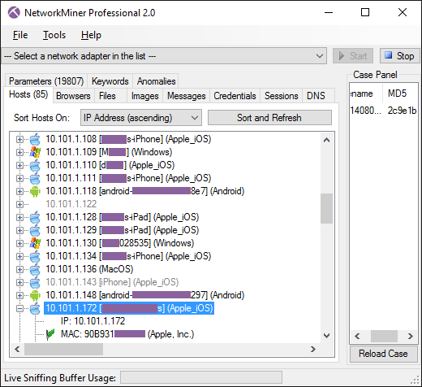This screenshot has width=422, height=387.
Task: Click Apple icon for host 10.101.1.136
Action: [35, 269]
